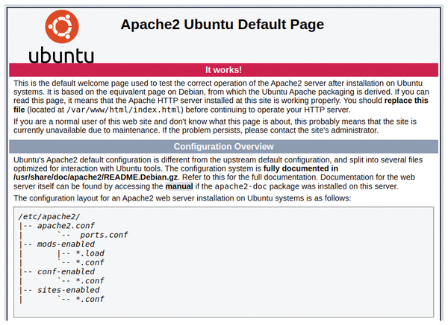Click the bold 'fully documented in' text
This screenshot has width=448, height=325.
(x=301, y=168)
